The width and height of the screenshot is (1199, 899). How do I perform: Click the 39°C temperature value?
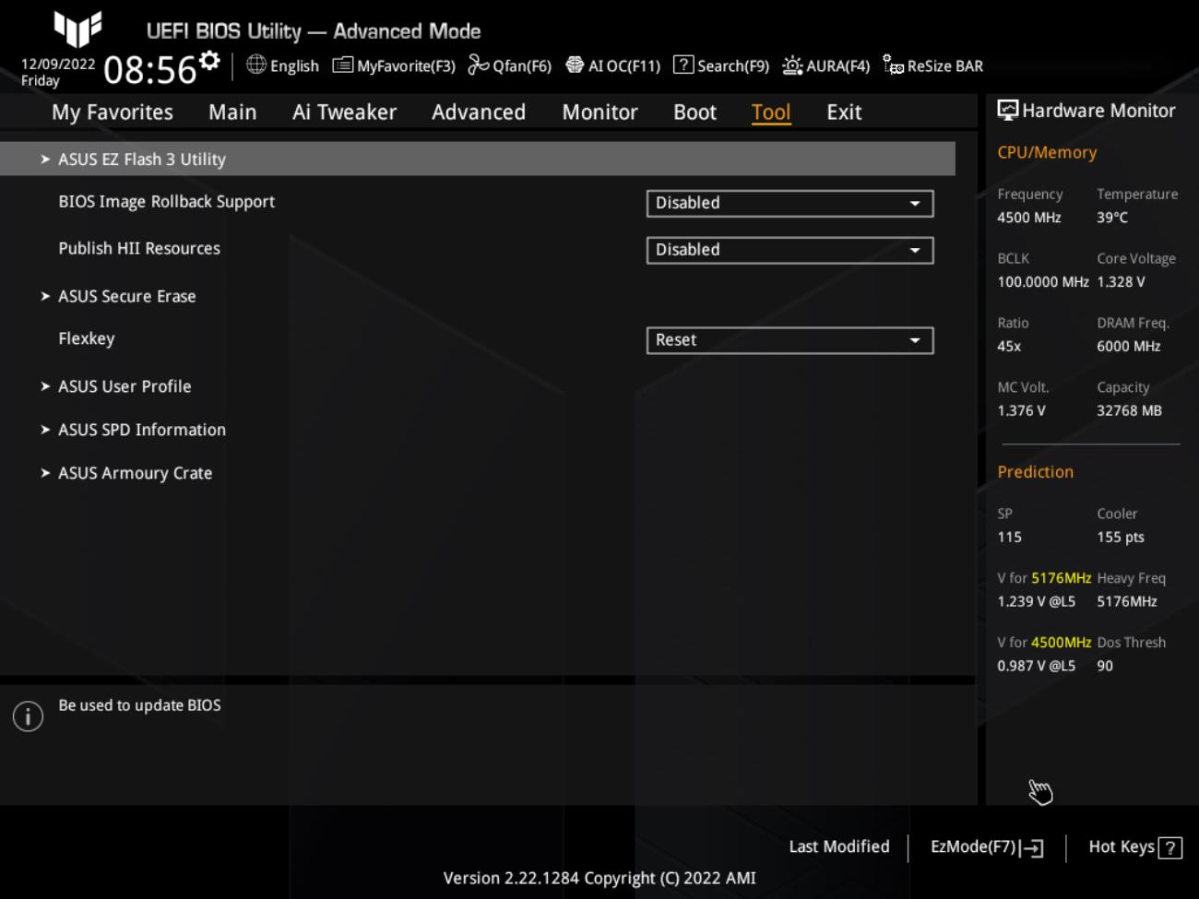point(1112,218)
